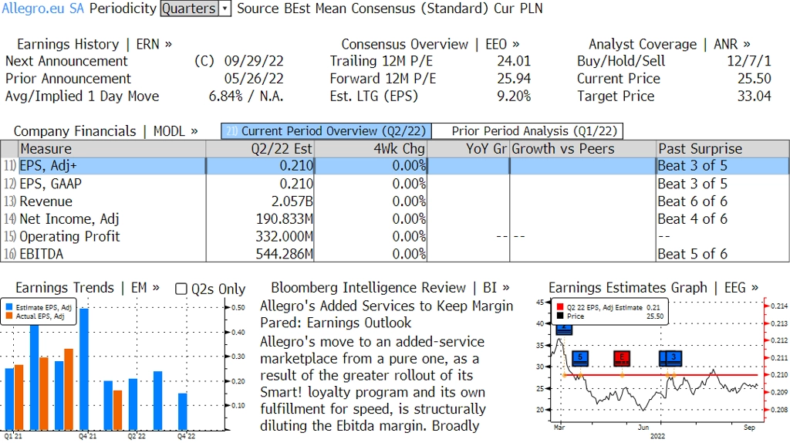Click the Q2/22 Est column header
Viewport: 790px width, 443px height.
click(x=259, y=149)
